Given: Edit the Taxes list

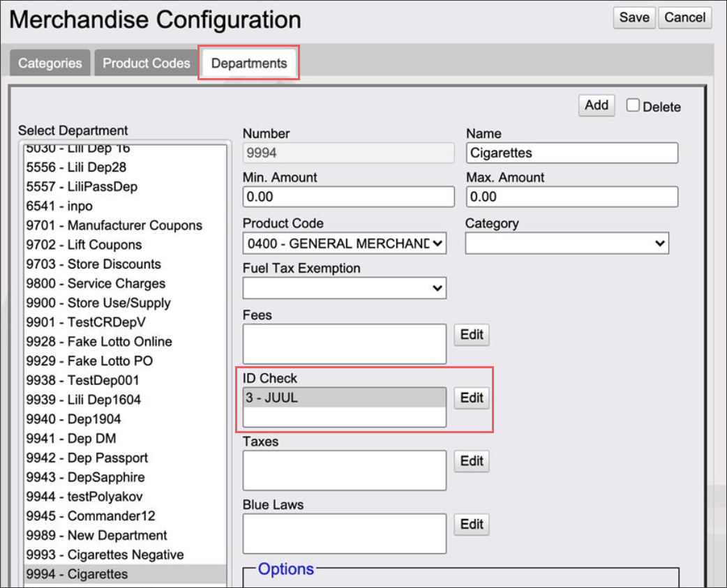Looking at the screenshot, I should [472, 461].
